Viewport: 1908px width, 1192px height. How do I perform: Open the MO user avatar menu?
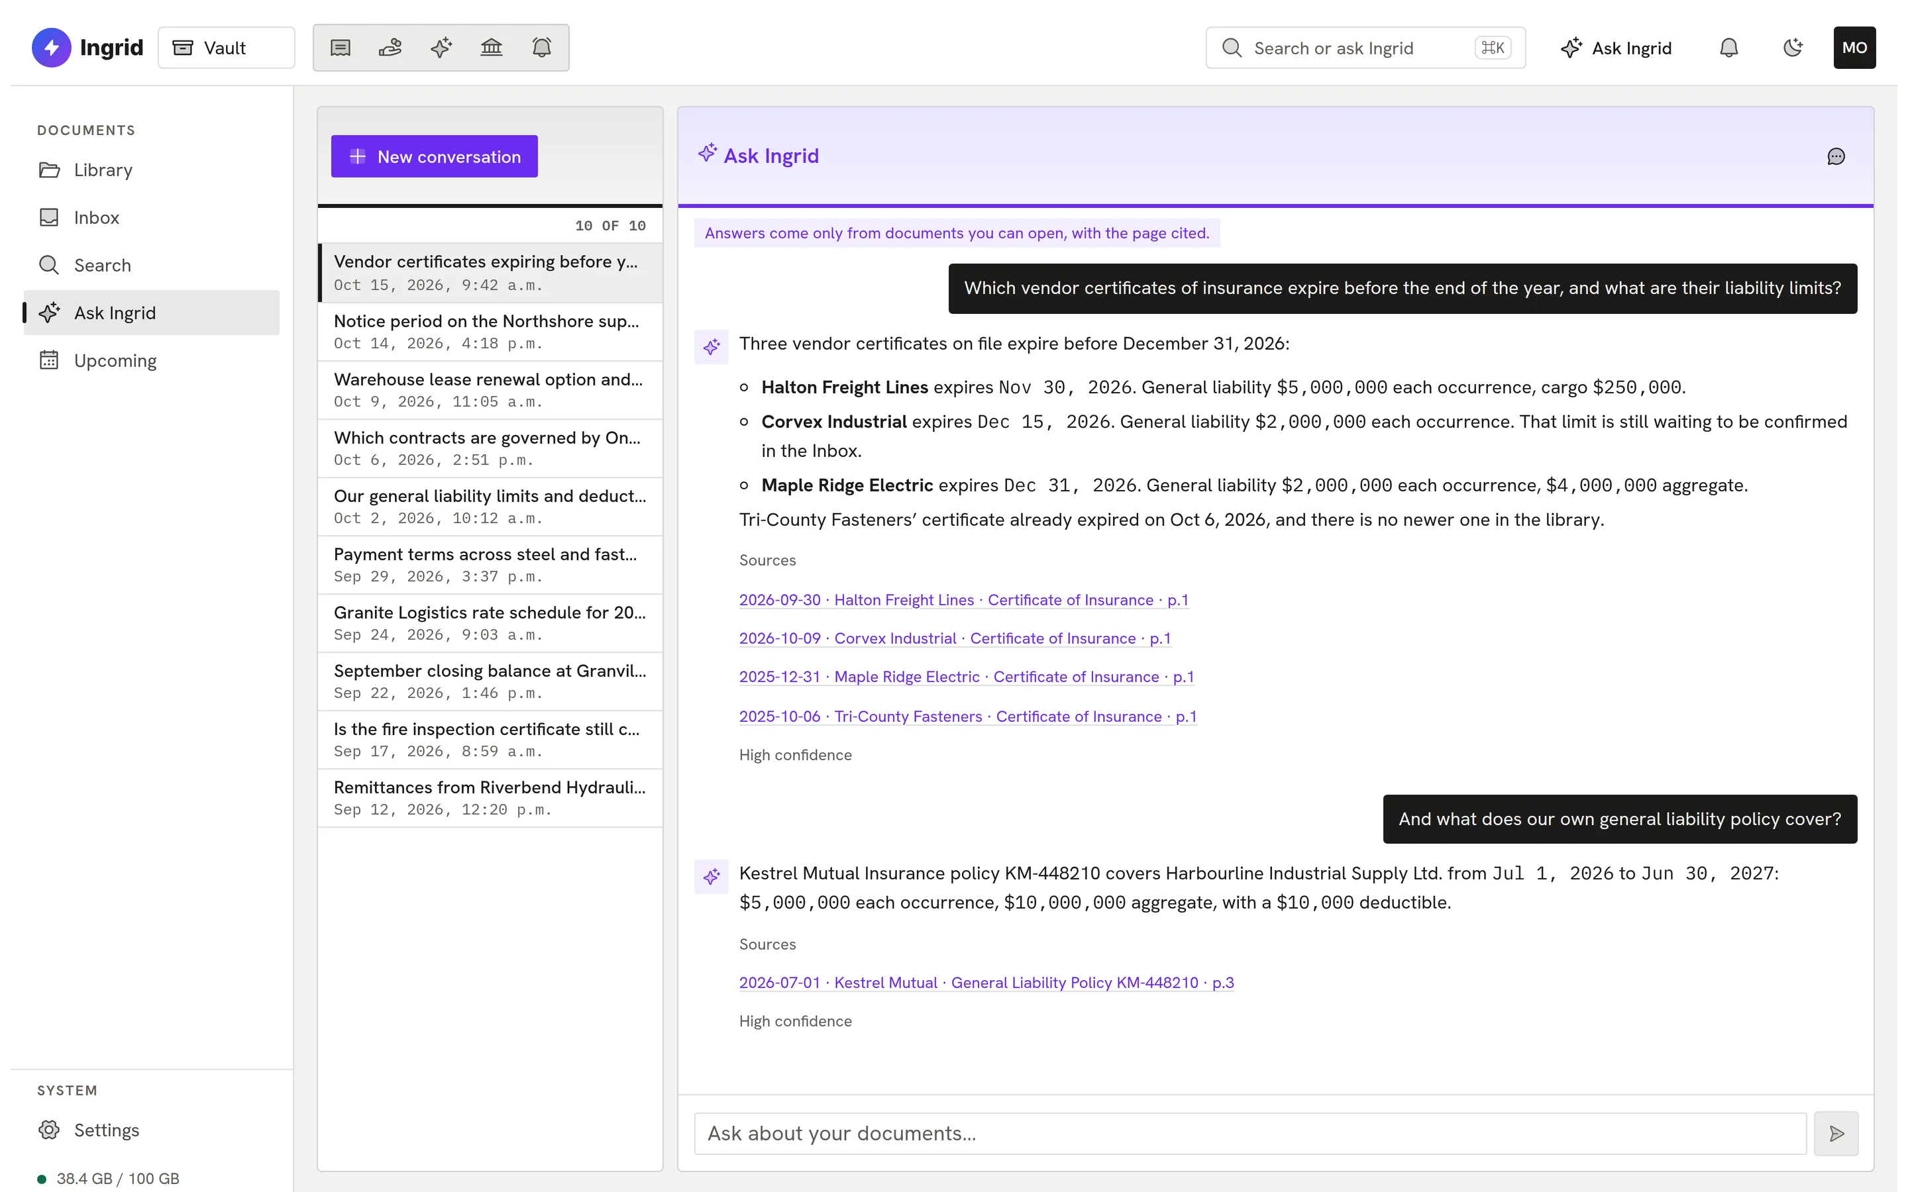(x=1854, y=48)
